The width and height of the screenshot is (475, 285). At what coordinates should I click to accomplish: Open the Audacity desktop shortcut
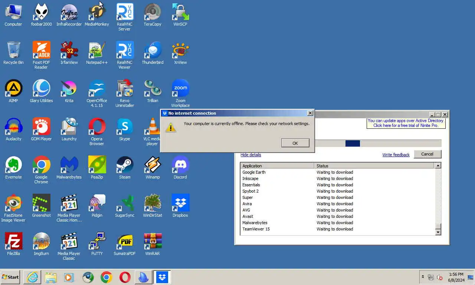click(x=13, y=130)
